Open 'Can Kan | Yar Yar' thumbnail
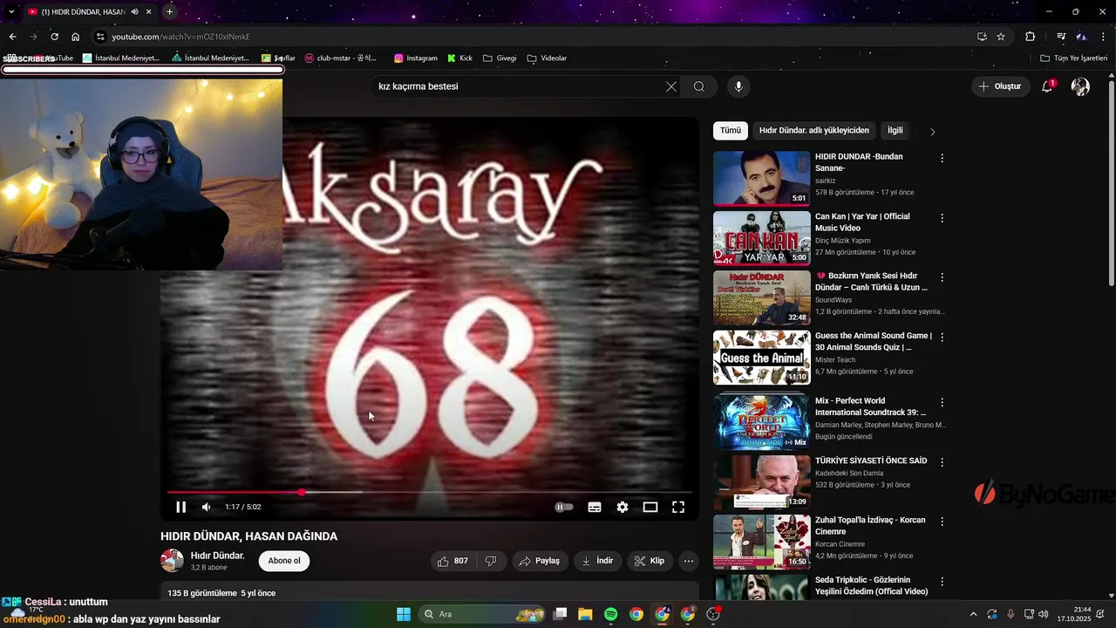The height and width of the screenshot is (628, 1116). tap(762, 238)
